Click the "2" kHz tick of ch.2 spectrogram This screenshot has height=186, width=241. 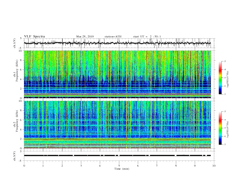(x=21, y=139)
